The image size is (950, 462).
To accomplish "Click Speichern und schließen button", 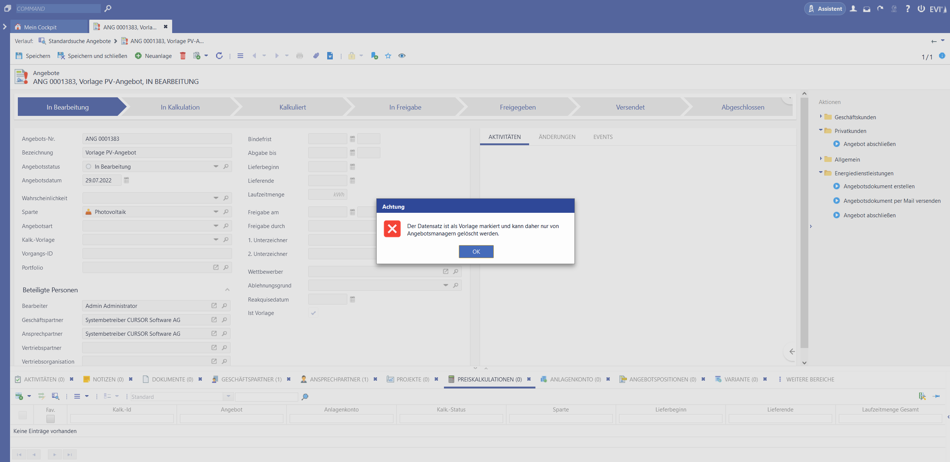I will pos(93,56).
